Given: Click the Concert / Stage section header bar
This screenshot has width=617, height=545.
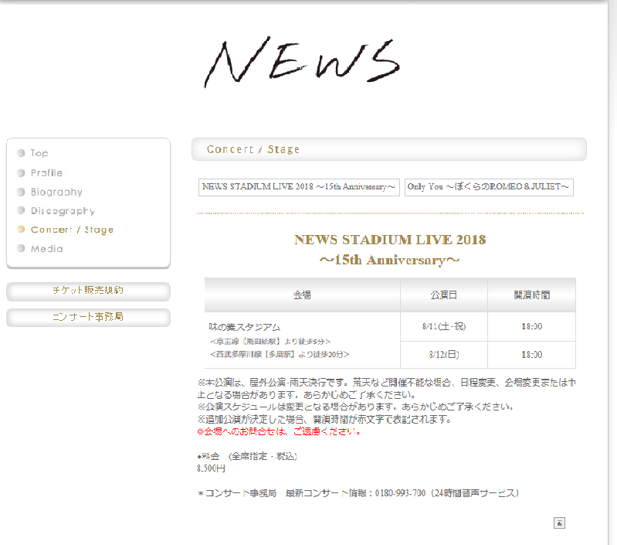Looking at the screenshot, I should [x=388, y=149].
